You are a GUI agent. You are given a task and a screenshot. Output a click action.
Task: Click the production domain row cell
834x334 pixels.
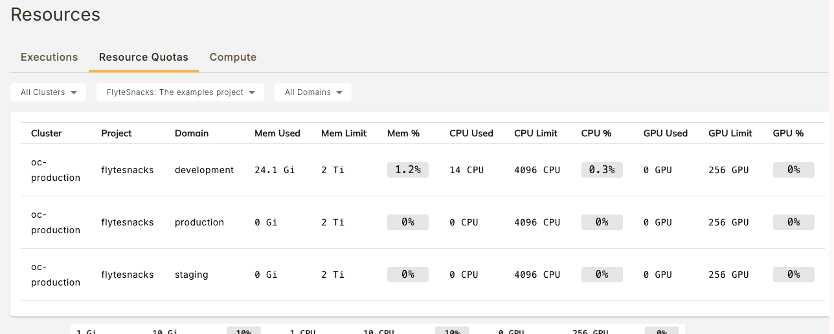[x=199, y=222]
